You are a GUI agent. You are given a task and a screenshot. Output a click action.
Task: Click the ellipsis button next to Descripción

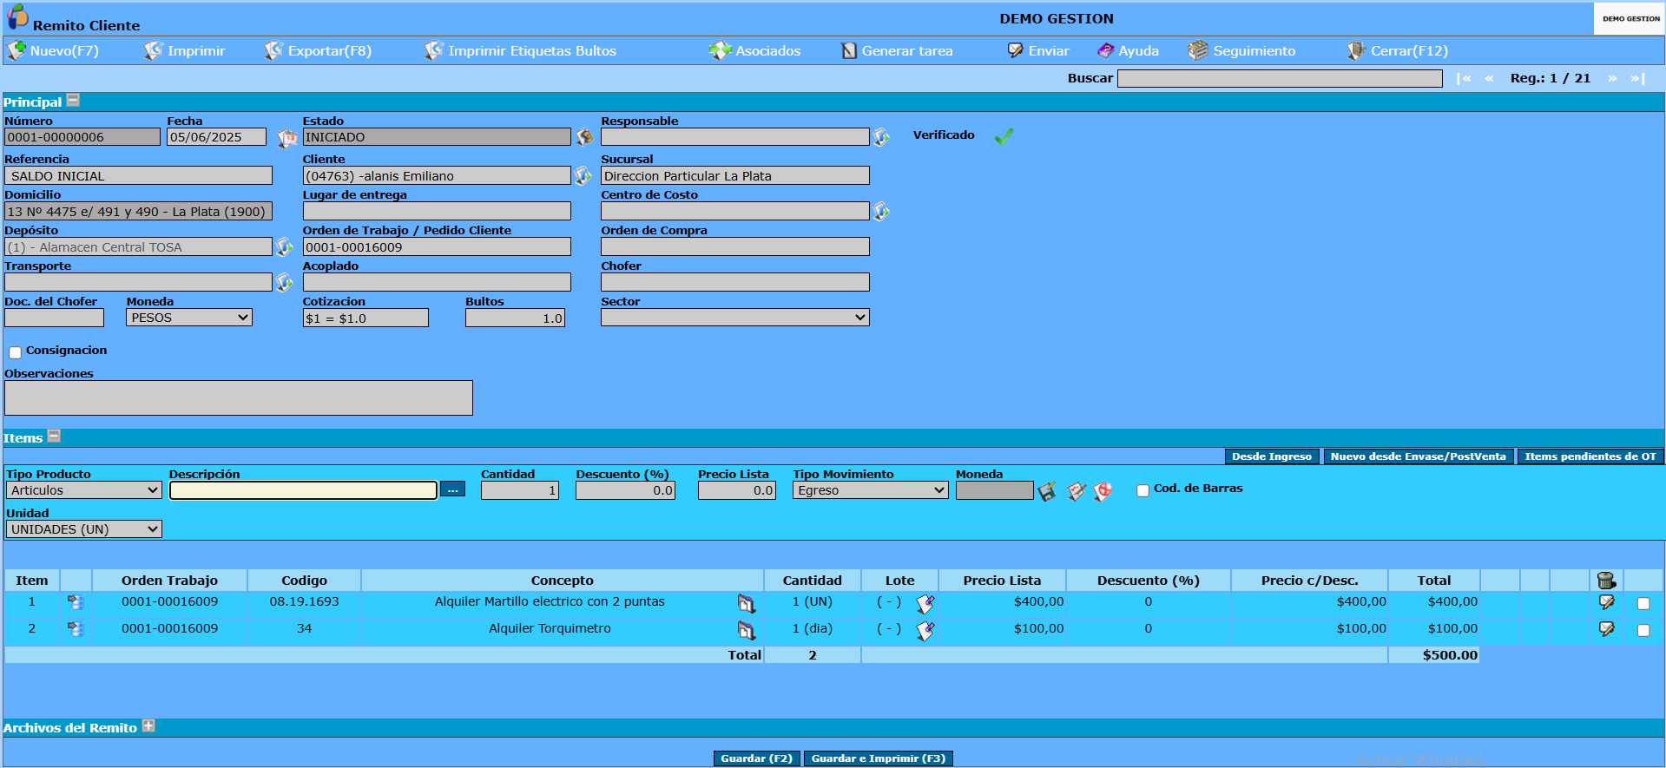click(x=452, y=489)
